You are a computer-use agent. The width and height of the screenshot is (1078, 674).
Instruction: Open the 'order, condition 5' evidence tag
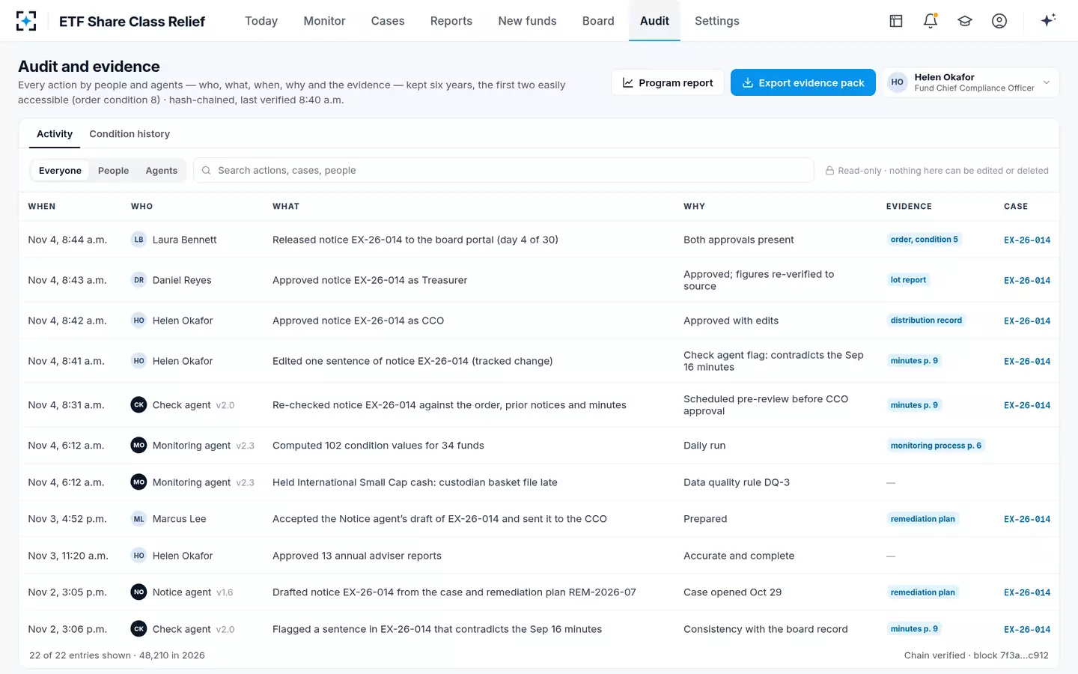pyautogui.click(x=924, y=240)
